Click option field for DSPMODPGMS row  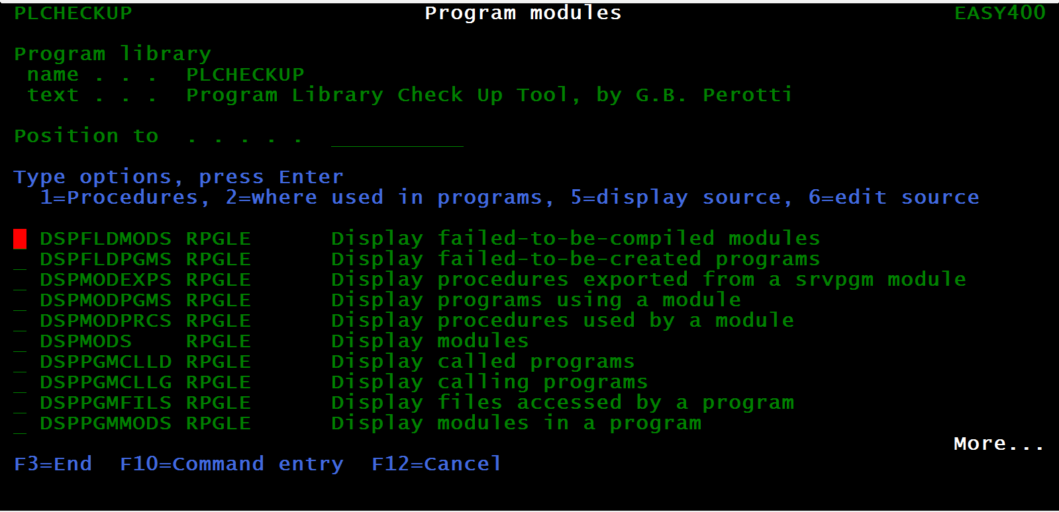coord(20,300)
